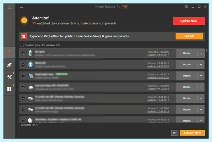This screenshot has width=212, height=142.
Task: Expand dropdown arrow for display adapter Update
Action: (201, 76)
